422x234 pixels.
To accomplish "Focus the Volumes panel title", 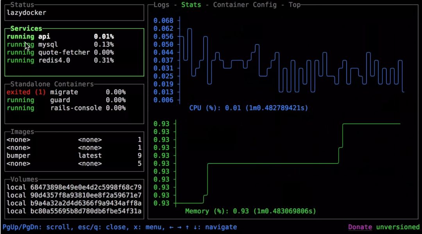I will click(24, 179).
